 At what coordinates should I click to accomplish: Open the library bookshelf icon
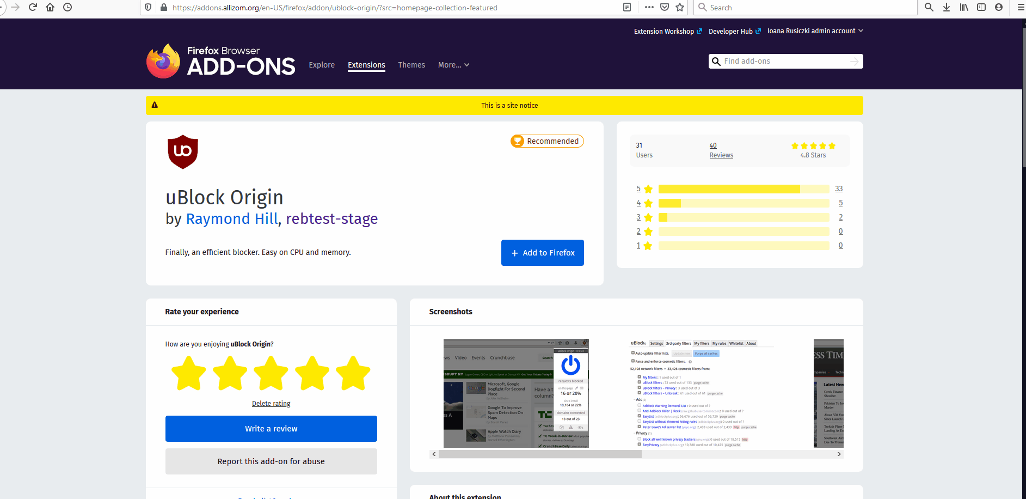tap(964, 7)
